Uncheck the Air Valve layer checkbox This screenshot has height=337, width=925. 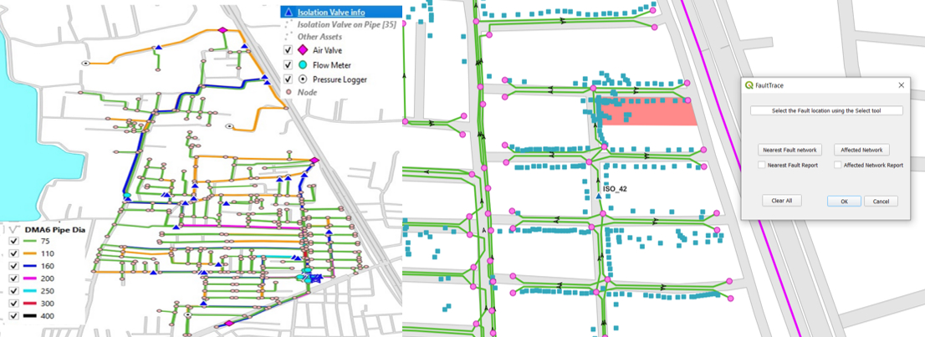coord(288,51)
